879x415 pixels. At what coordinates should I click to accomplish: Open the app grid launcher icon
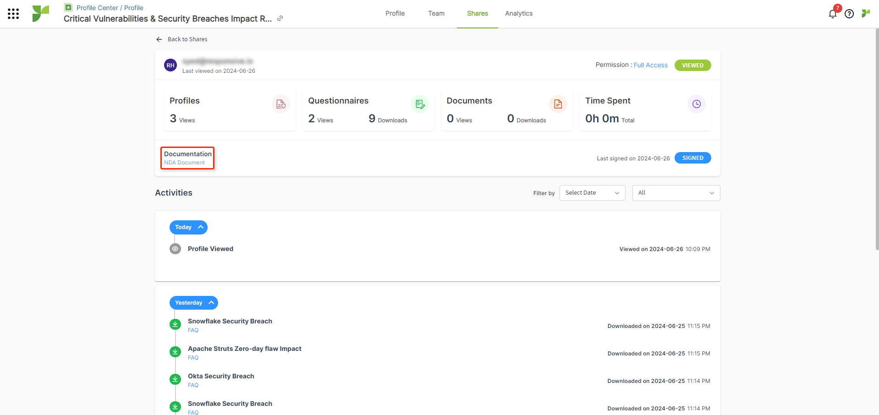click(13, 14)
